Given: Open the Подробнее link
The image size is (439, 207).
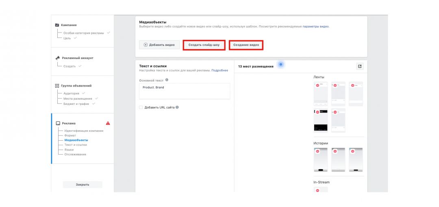Looking at the screenshot, I should point(220,71).
